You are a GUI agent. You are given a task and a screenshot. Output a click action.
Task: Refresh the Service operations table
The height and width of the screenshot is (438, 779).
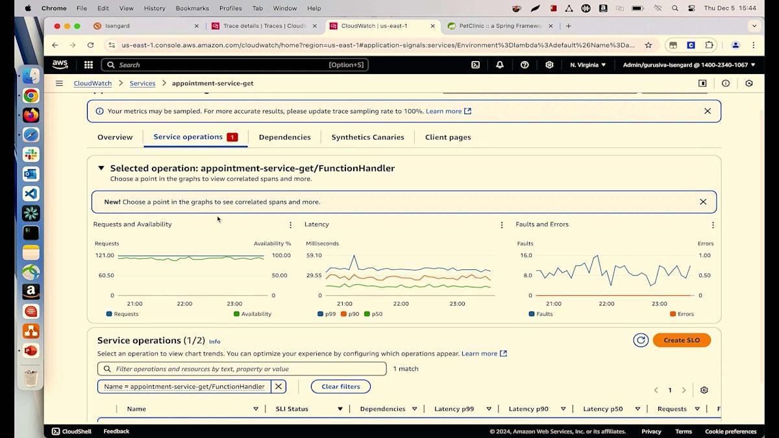point(641,340)
